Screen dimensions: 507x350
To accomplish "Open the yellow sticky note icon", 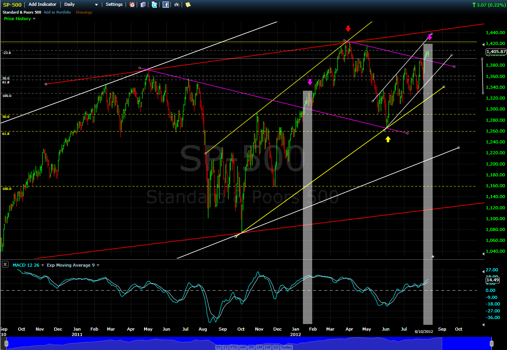I will pyautogui.click(x=188, y=5).
